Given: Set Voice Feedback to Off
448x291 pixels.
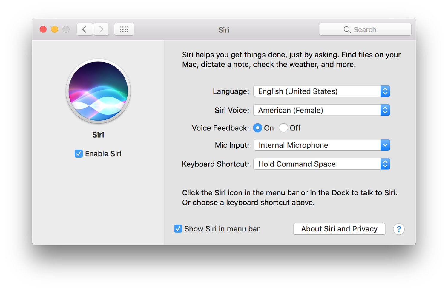Looking at the screenshot, I should 283,128.
